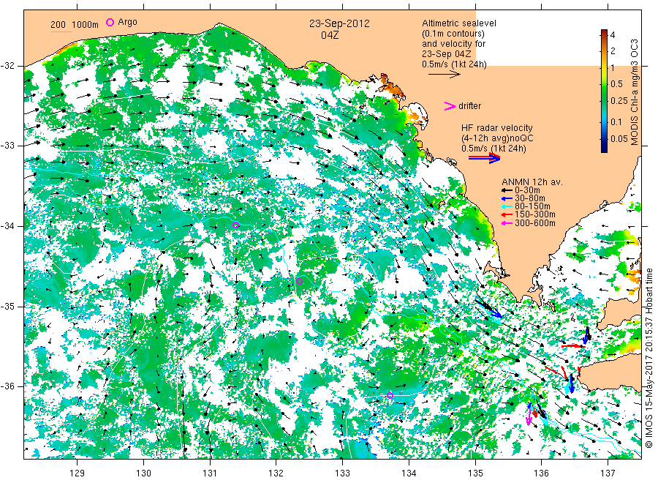Click the '0.1' colorbar tick label
Screen dimensions: 658x483
616,121
